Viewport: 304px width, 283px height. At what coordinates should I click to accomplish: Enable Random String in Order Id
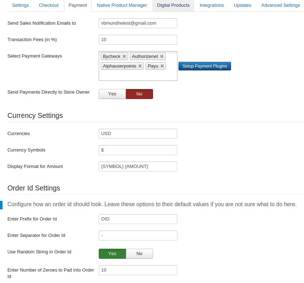pyautogui.click(x=112, y=254)
